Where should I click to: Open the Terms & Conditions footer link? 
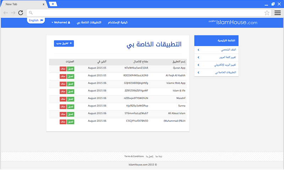pyautogui.click(x=134, y=156)
